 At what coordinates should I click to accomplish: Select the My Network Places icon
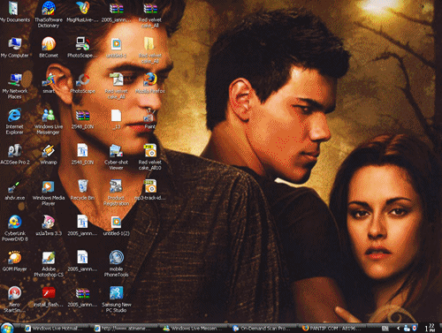(14, 86)
